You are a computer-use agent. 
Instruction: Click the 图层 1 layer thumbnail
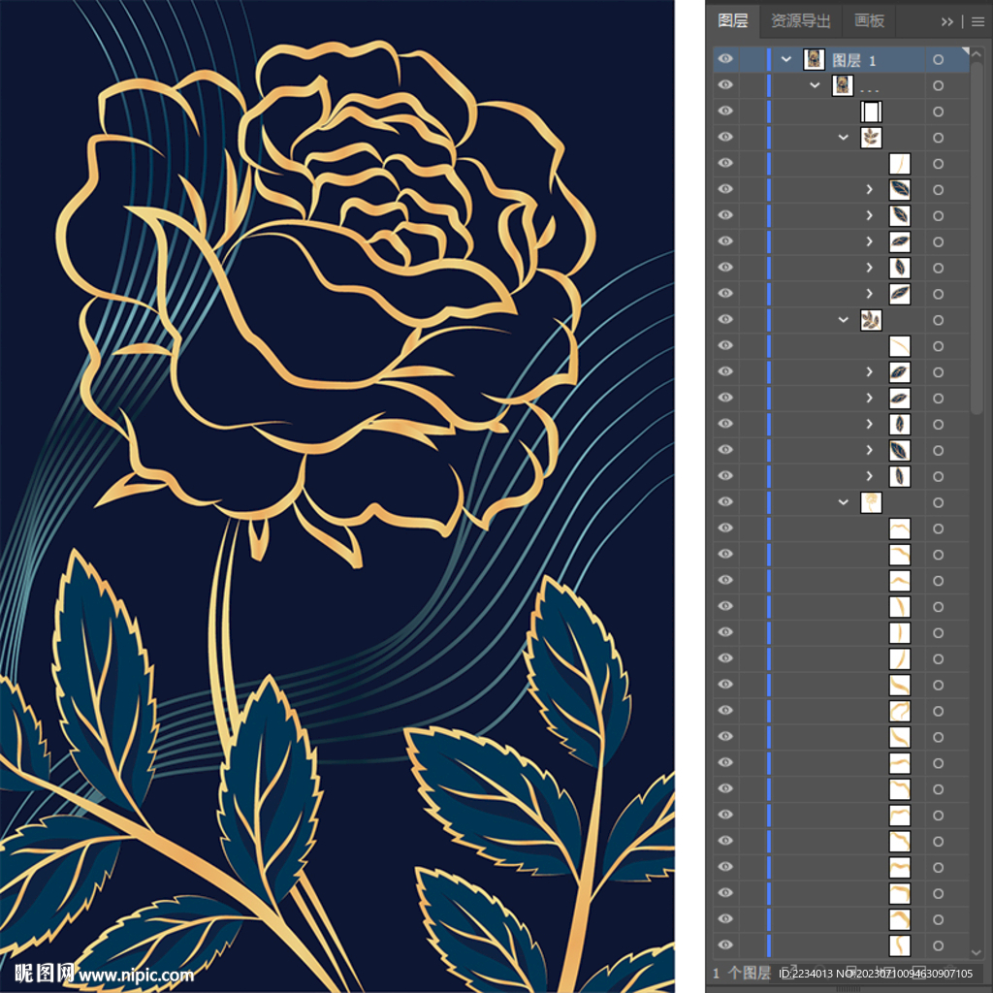pyautogui.click(x=814, y=59)
